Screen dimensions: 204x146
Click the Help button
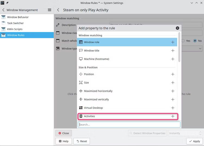[x=64, y=141]
